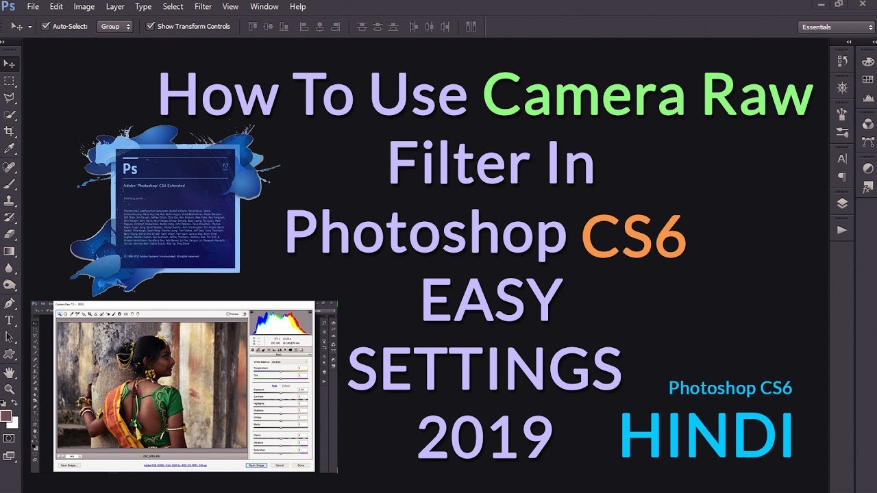The image size is (877, 493).
Task: Open the Filter menu
Action: coord(203,6)
